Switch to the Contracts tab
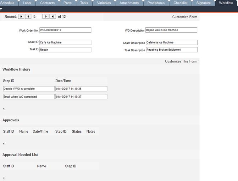The image size is (238, 181). click(47, 3)
